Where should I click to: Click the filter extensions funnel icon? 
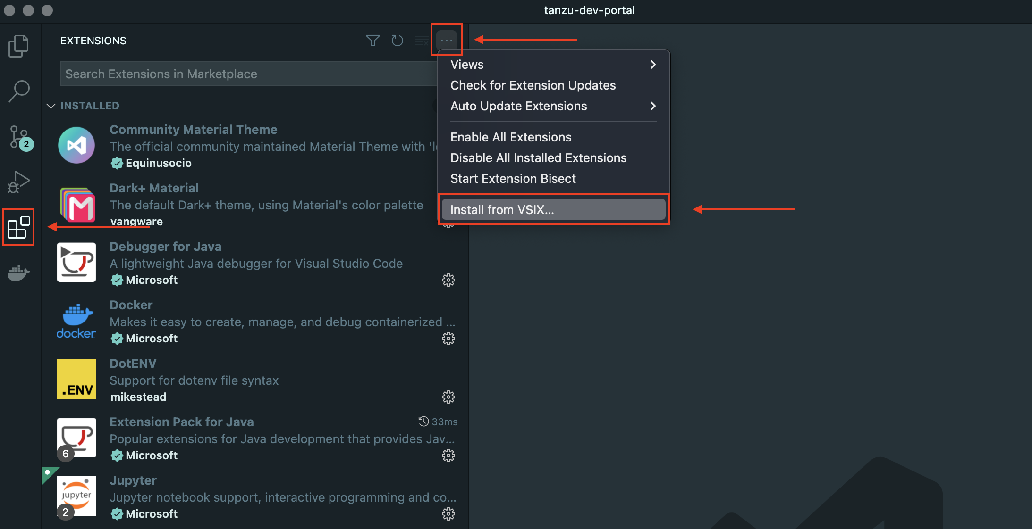(x=372, y=41)
